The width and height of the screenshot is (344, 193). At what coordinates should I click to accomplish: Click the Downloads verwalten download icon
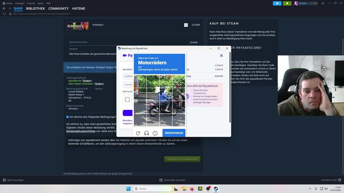(161, 180)
